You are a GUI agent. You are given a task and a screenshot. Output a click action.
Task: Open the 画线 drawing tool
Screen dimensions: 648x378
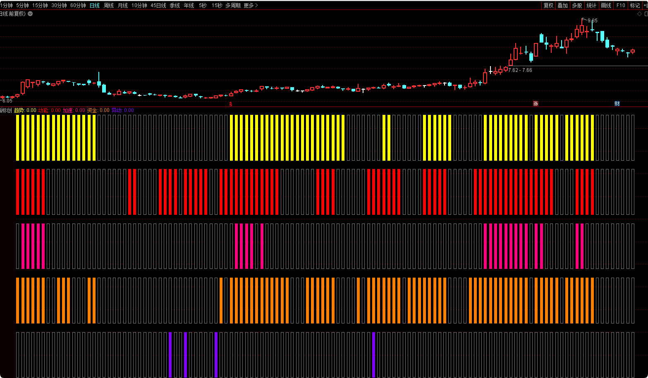(606, 5)
